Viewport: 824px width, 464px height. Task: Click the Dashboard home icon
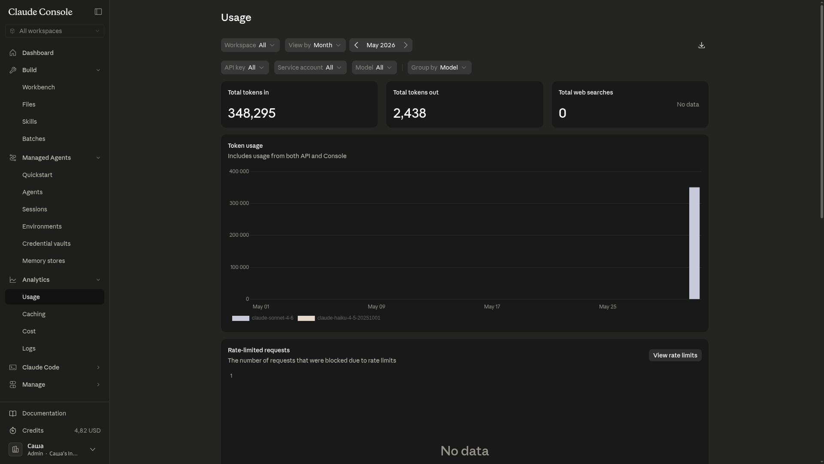(x=13, y=53)
